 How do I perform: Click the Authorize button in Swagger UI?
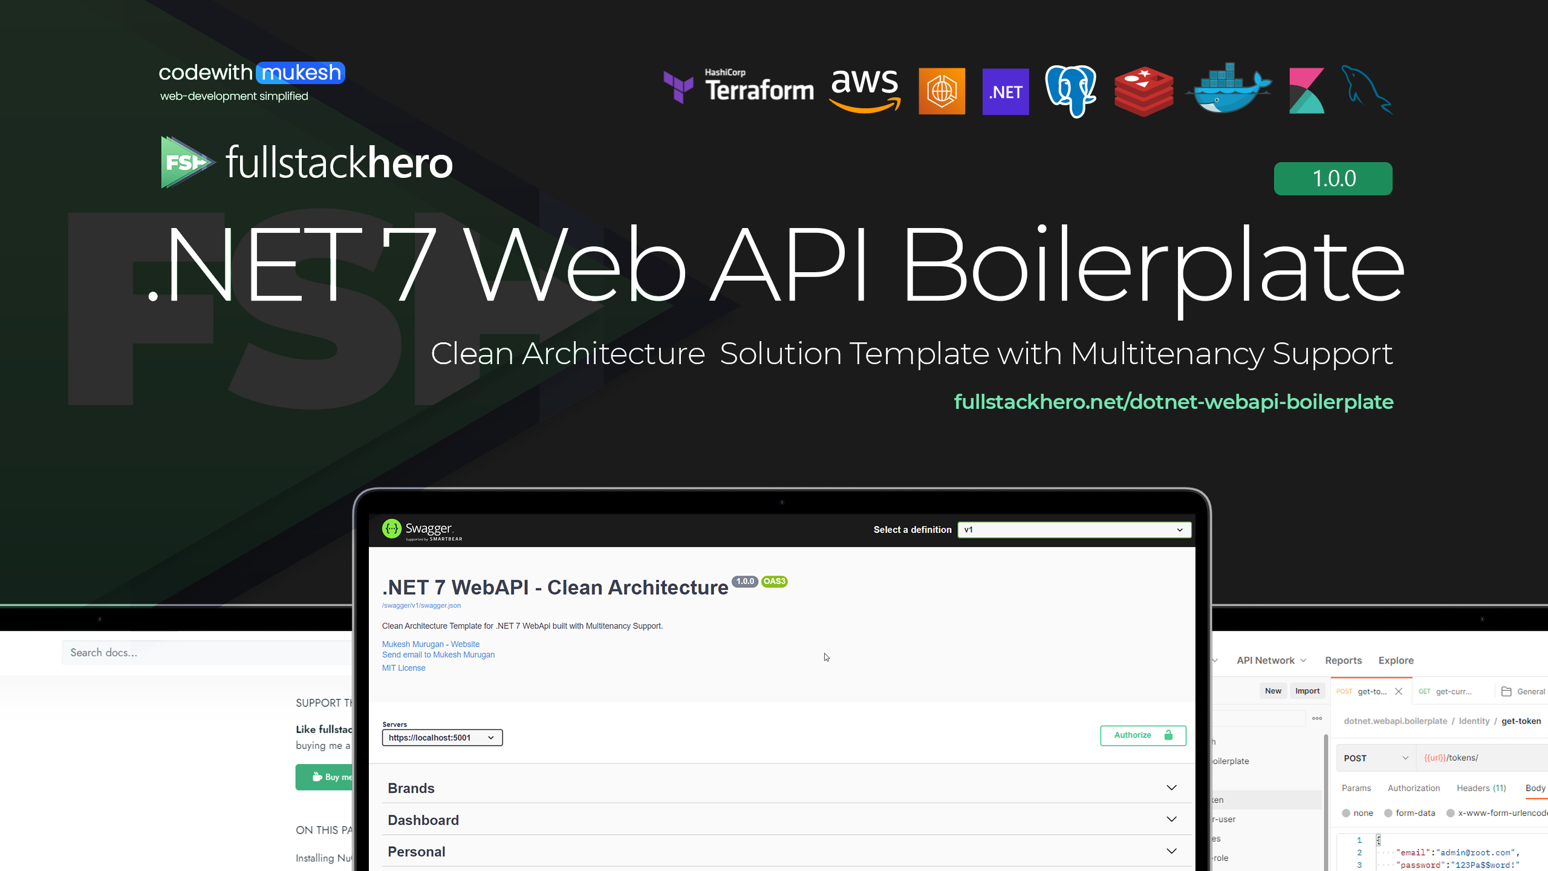[x=1141, y=735]
